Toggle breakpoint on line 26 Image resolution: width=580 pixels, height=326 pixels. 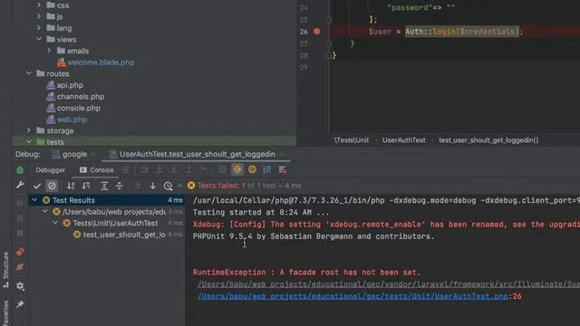coord(317,32)
